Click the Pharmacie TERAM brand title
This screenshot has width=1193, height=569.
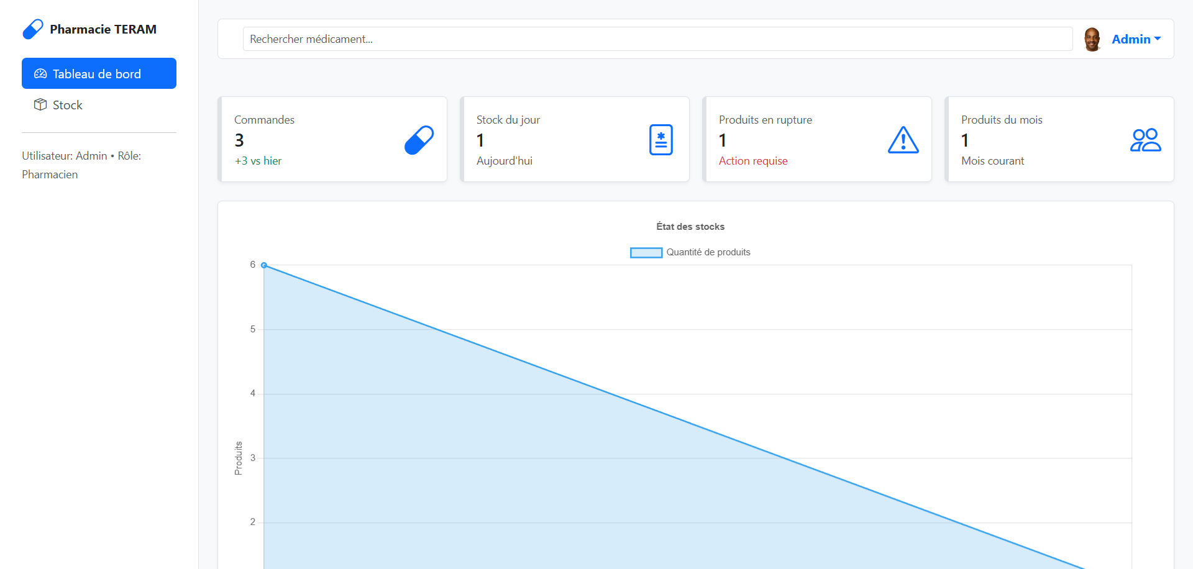coord(103,29)
